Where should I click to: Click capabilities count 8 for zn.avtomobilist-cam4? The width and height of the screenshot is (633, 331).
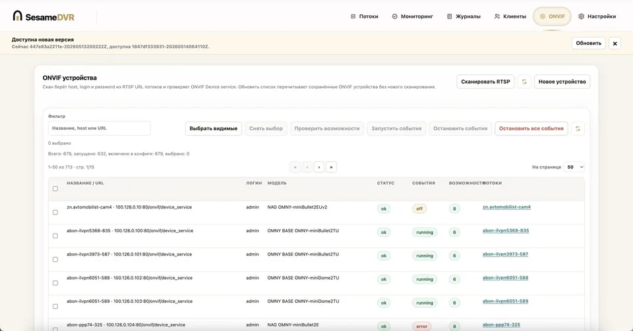tap(454, 209)
